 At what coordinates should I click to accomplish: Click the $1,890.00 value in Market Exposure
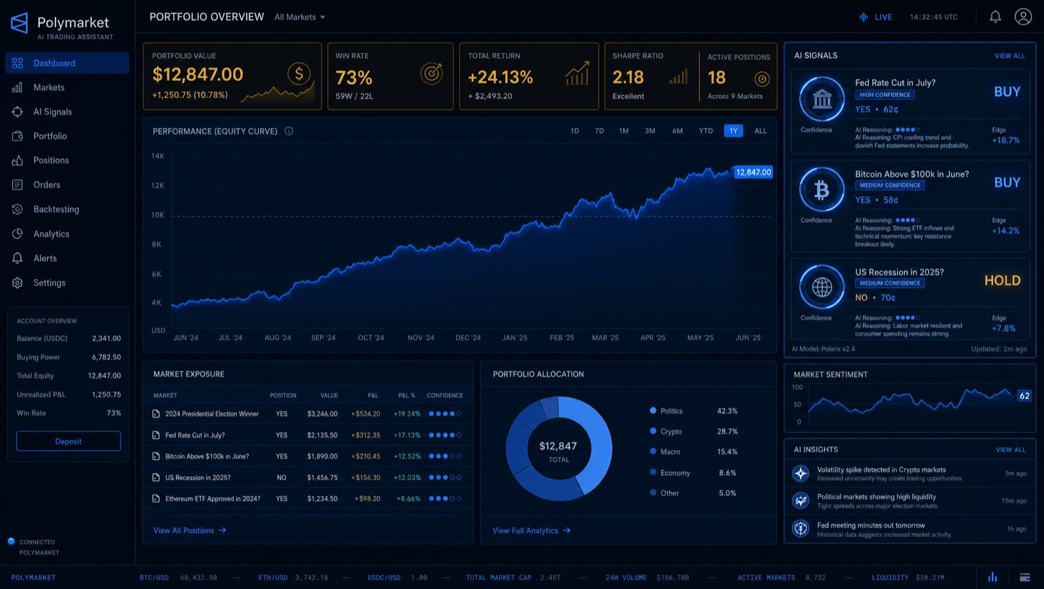(x=322, y=456)
